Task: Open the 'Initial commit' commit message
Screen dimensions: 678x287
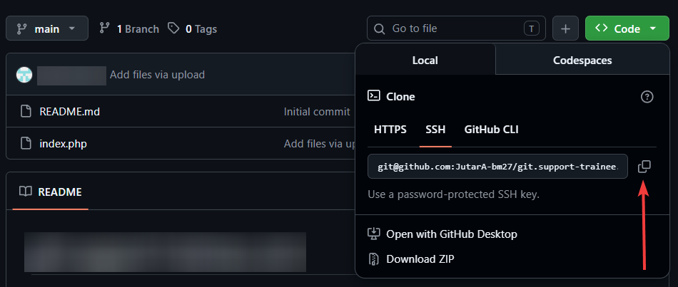Action: pos(316,112)
